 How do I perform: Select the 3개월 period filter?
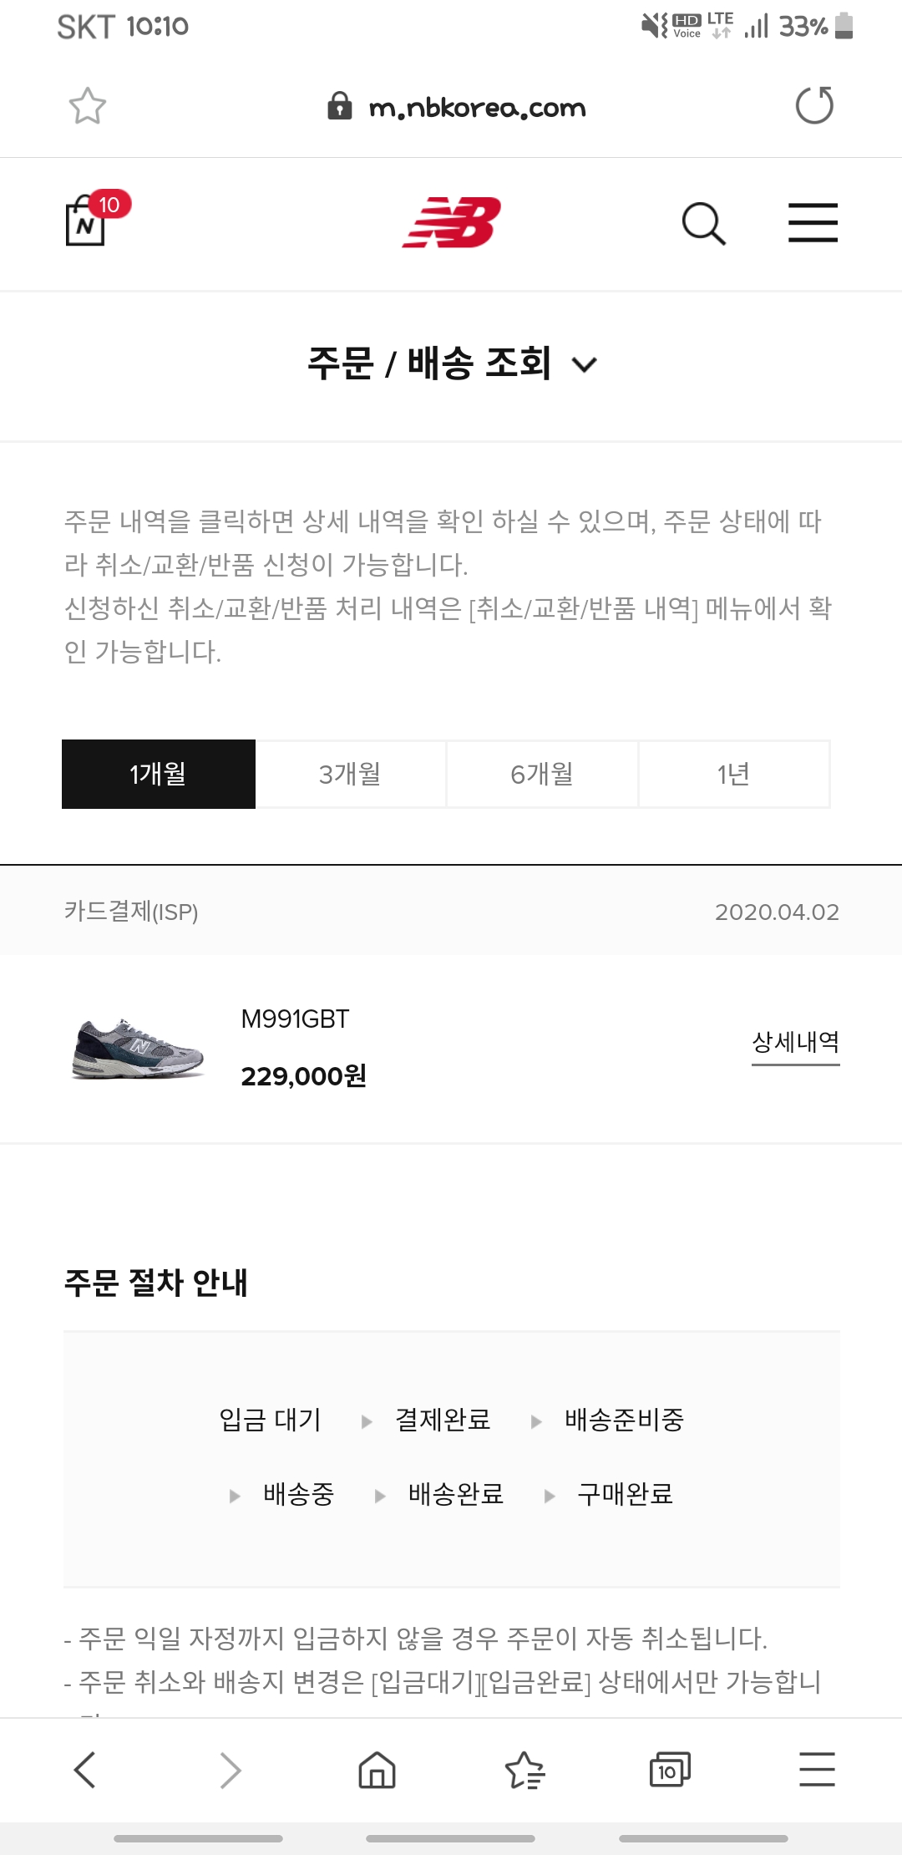pyautogui.click(x=351, y=774)
